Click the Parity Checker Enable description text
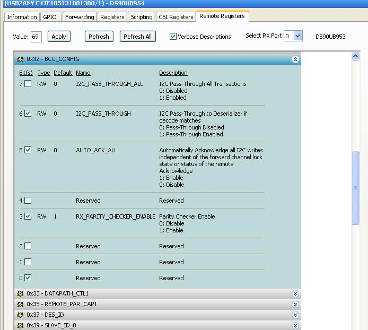 pyautogui.click(x=187, y=216)
